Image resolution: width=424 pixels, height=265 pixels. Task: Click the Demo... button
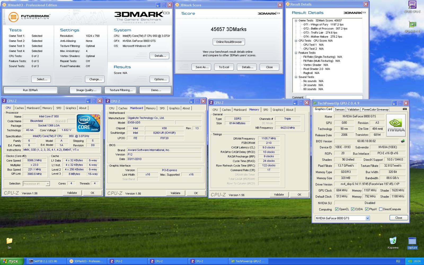coord(156,90)
